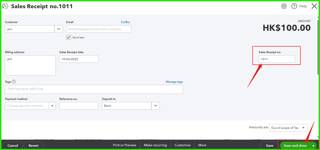
Task: Open the recent transactions history icon
Action: tap(5, 6)
